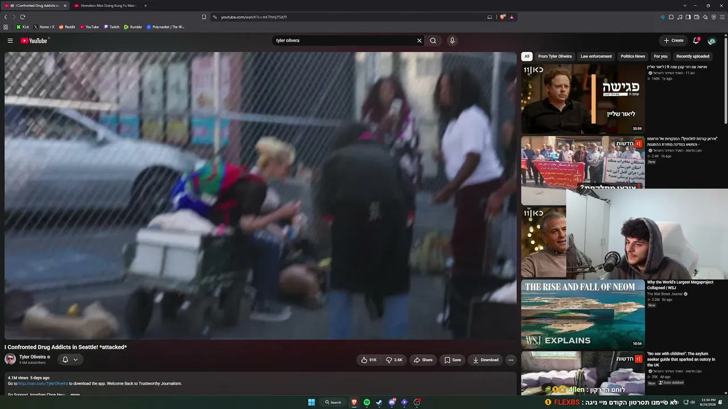
Task: Open the YouTube guide hamburger menu
Action: click(x=10, y=40)
